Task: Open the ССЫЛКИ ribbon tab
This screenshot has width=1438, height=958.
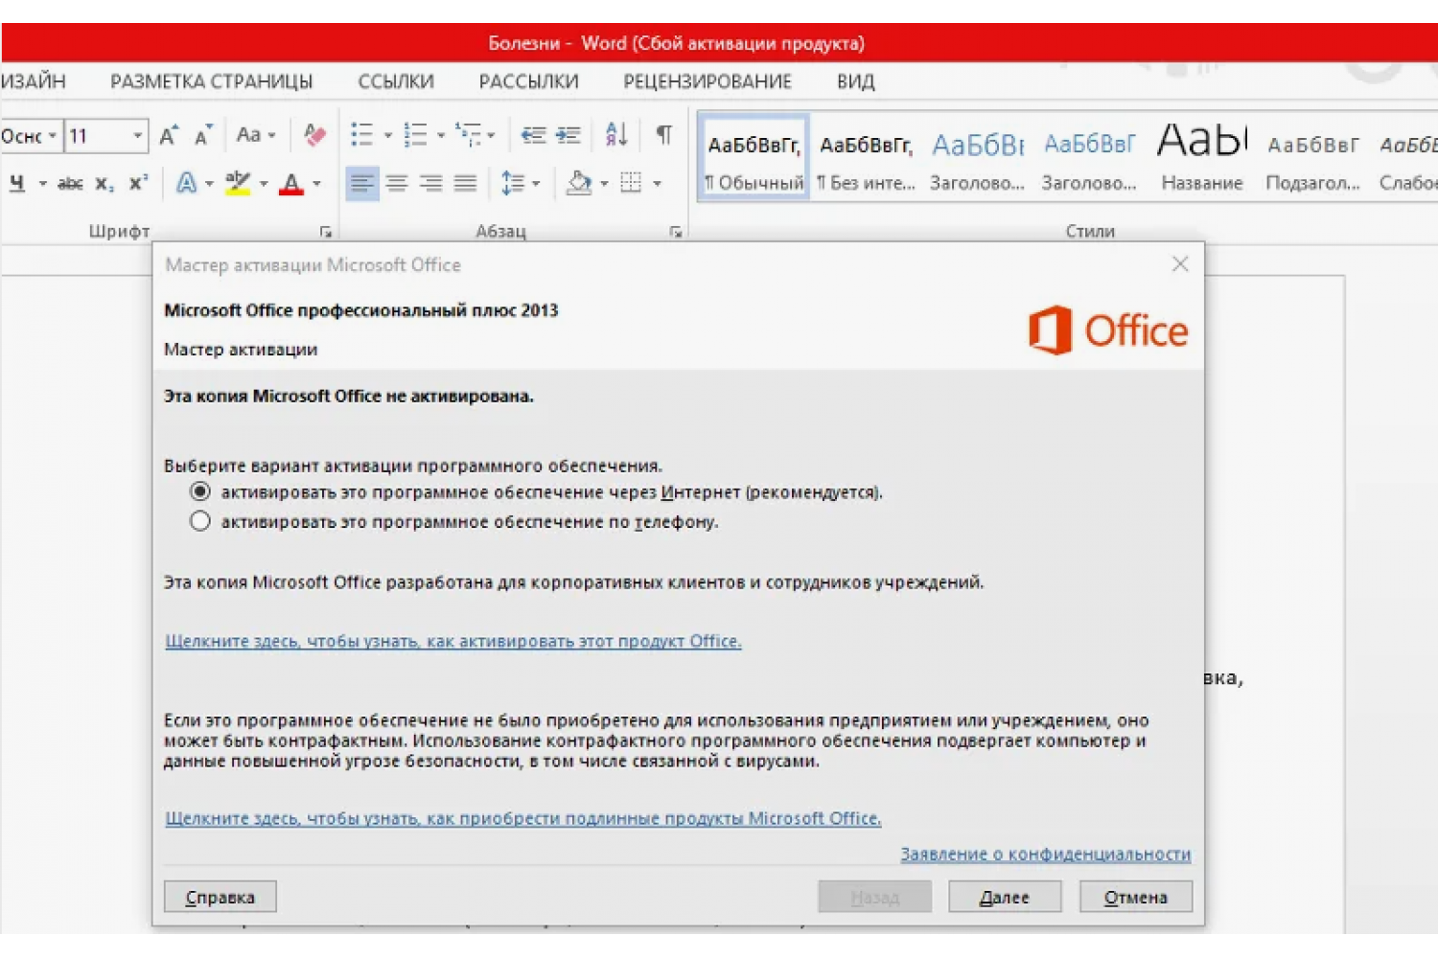Action: click(x=396, y=81)
